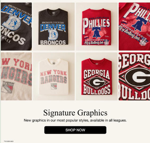The width and height of the screenshot is (150, 143).
Task: View the Phillies close-up graphic tile
Action: [x=134, y=26]
